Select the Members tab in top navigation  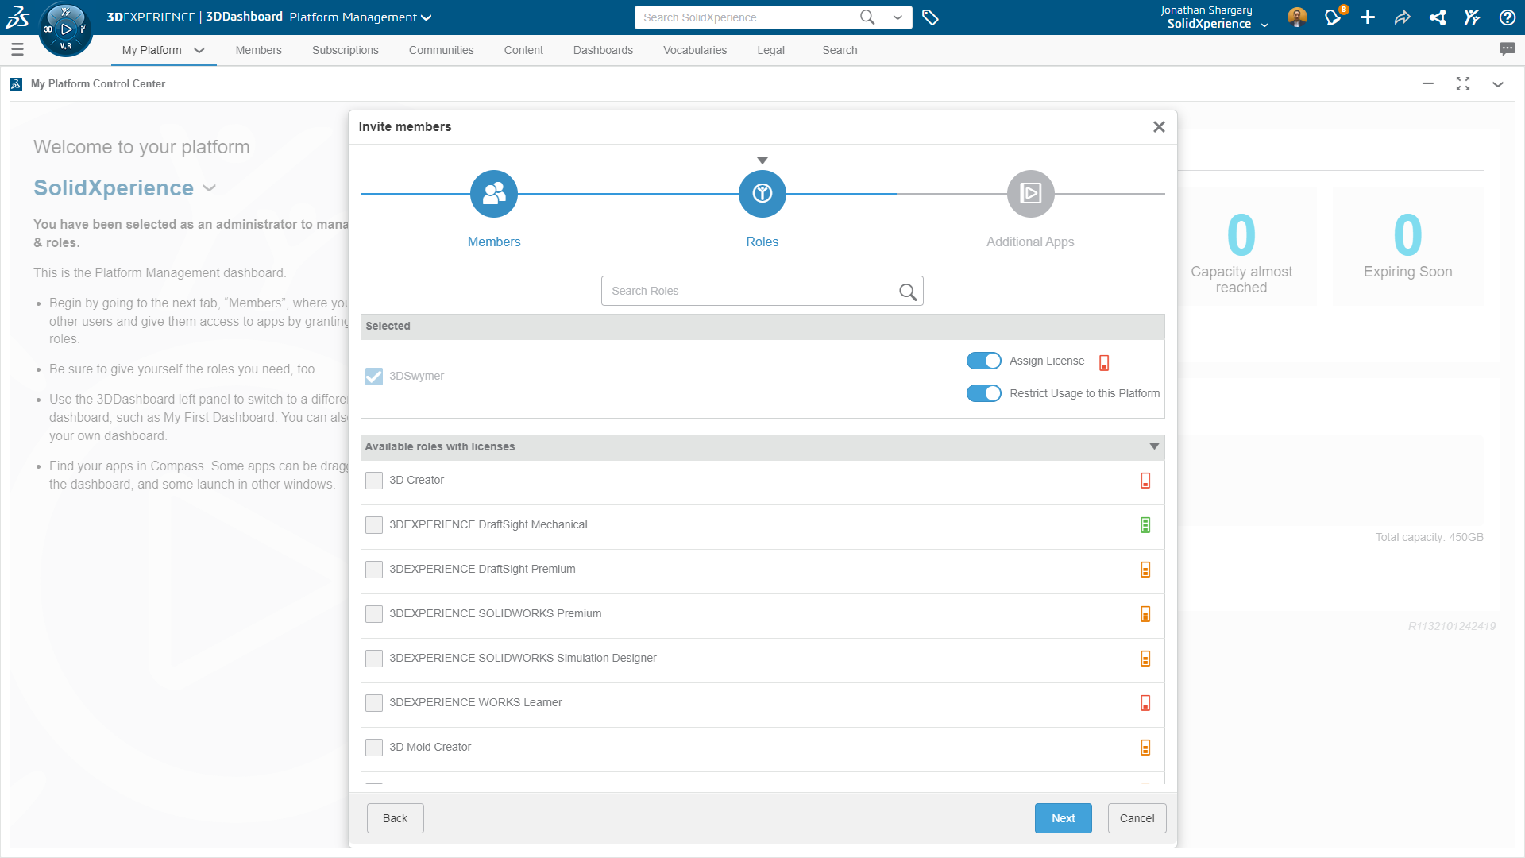(x=259, y=49)
